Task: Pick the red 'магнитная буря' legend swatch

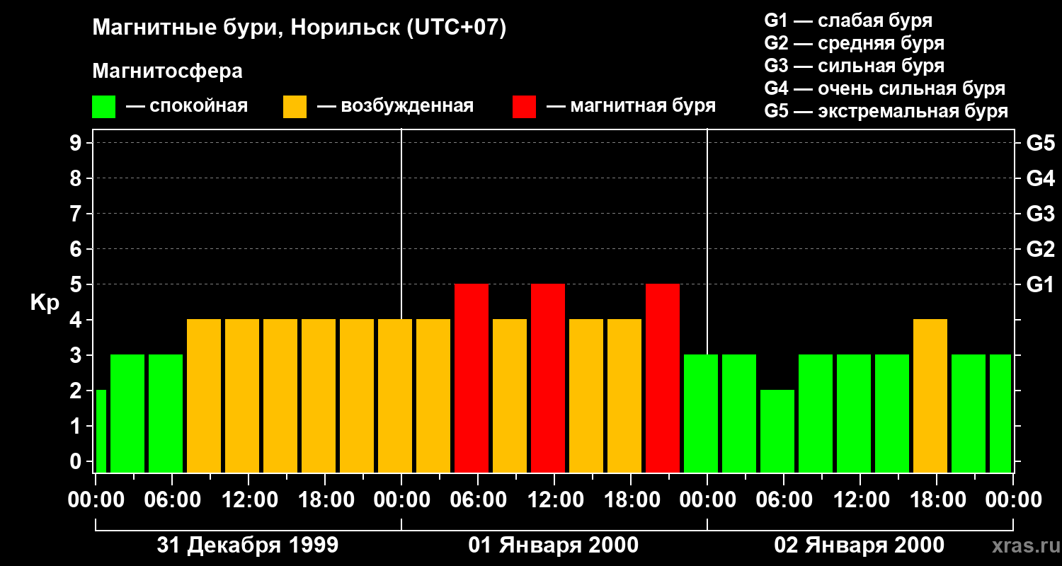Action: click(x=524, y=107)
